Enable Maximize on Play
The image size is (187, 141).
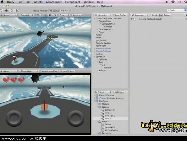point(49,71)
